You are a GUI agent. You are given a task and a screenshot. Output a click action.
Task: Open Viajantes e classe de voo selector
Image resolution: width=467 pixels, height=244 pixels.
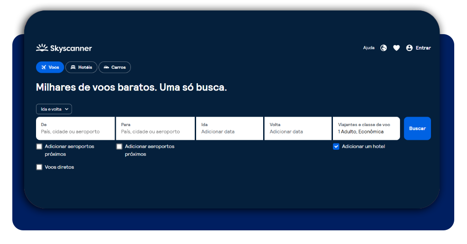pyautogui.click(x=366, y=128)
